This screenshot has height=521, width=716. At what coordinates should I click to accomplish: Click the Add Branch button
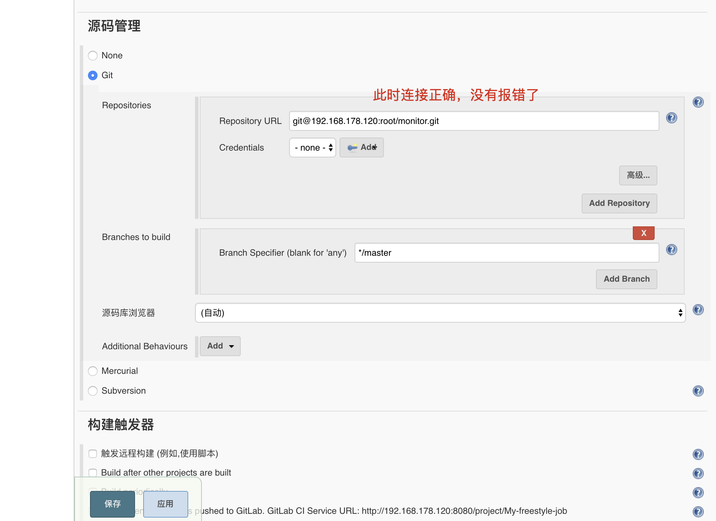coord(627,279)
